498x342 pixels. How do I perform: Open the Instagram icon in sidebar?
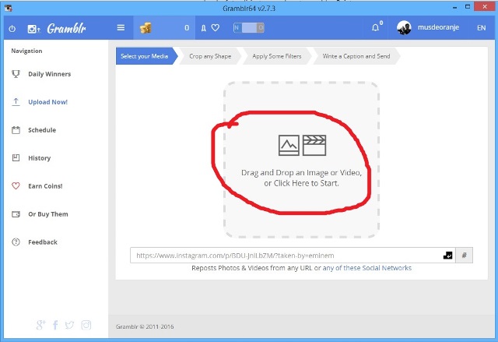pyautogui.click(x=86, y=325)
